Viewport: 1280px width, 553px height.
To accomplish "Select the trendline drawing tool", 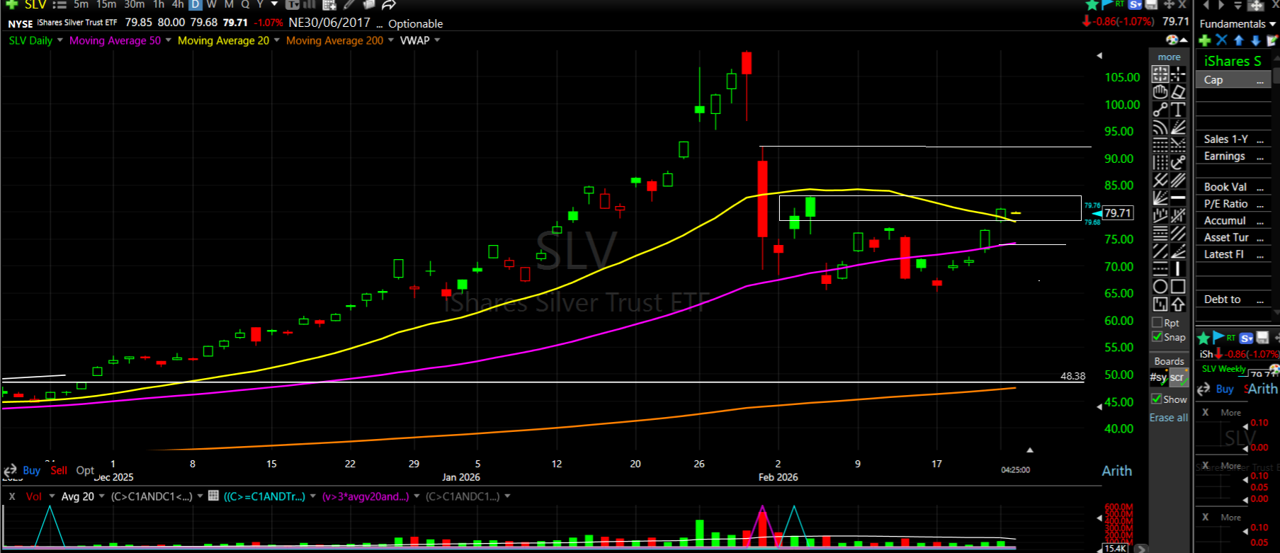I will tap(1160, 109).
